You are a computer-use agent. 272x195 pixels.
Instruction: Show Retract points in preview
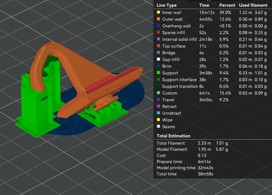169,107
